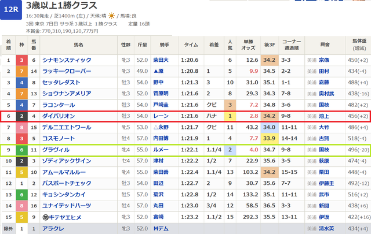
Task: Open jockey 柴田大 profile
Action: pos(161,60)
